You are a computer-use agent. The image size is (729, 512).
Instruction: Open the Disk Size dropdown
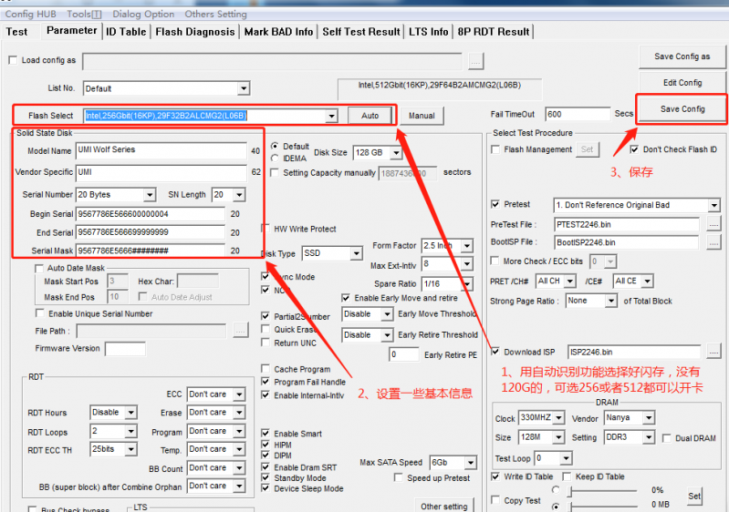pos(396,152)
